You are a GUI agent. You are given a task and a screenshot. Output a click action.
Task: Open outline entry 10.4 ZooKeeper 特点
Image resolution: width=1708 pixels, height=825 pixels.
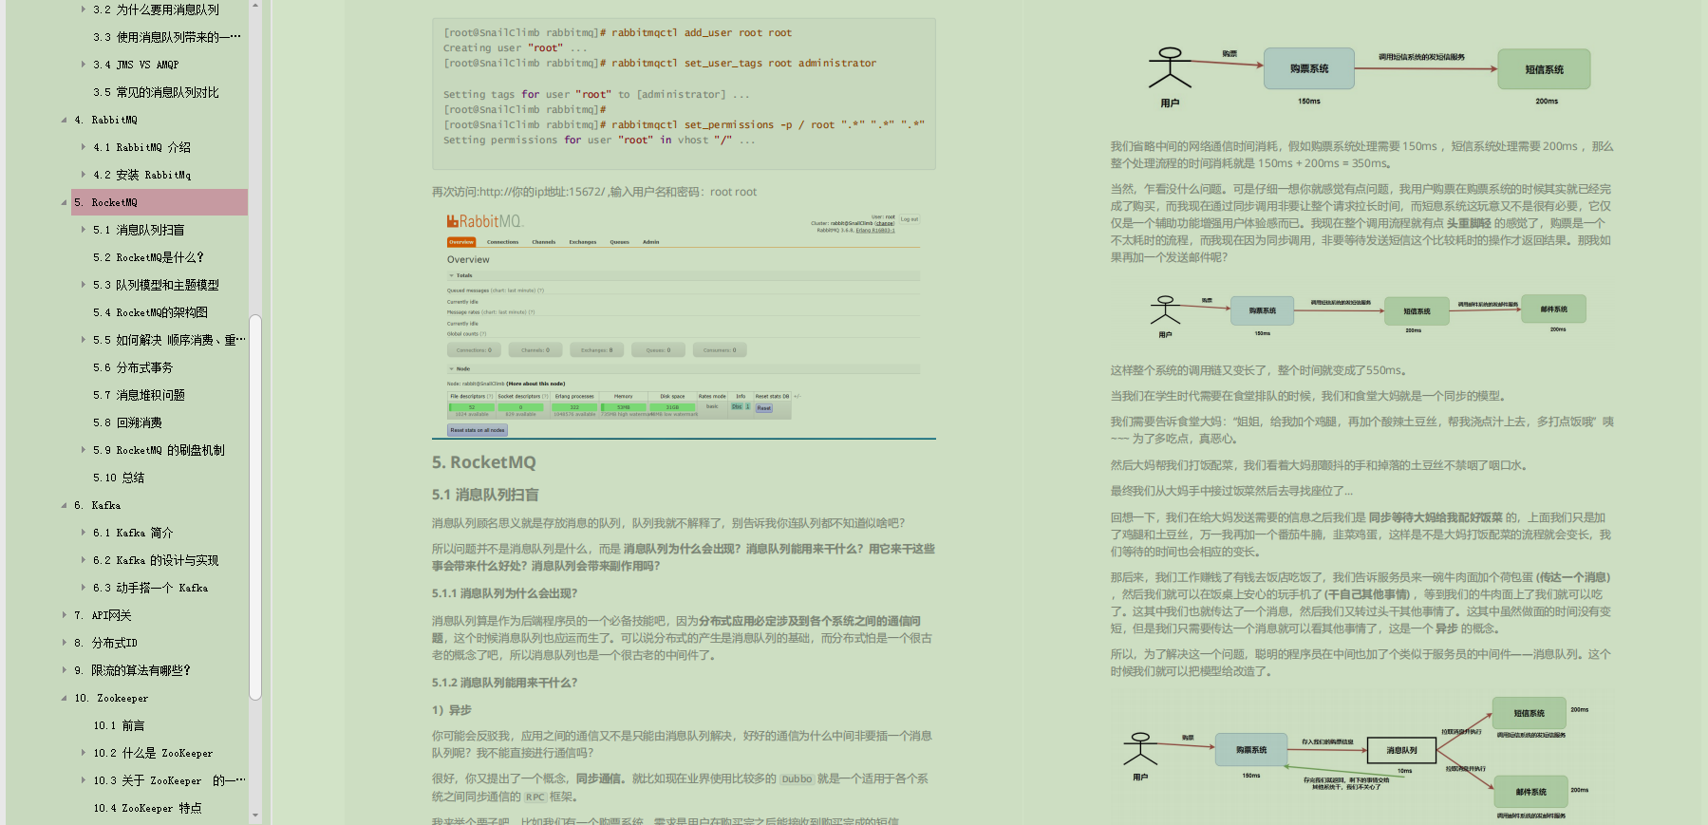point(147,808)
